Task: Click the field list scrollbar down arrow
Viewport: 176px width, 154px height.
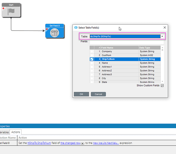Action: pyautogui.click(x=162, y=81)
